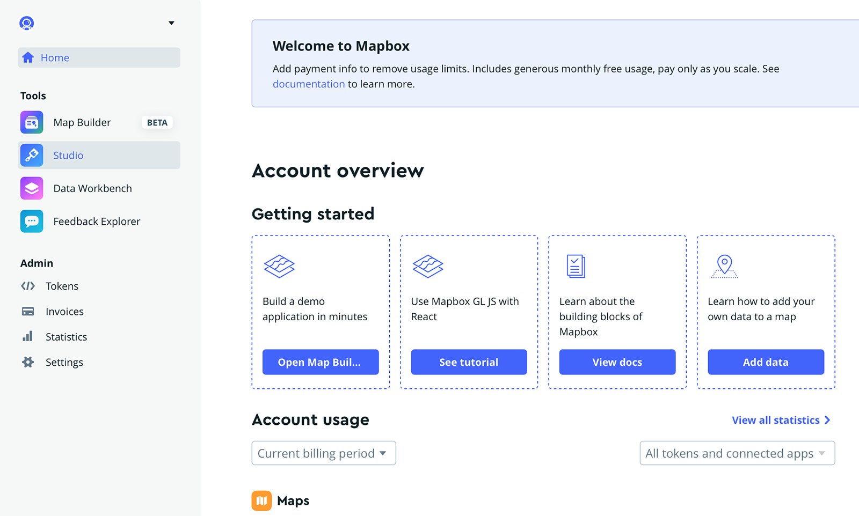Image resolution: width=859 pixels, height=516 pixels.
Task: Click the Account usage heading
Action: [x=310, y=419]
